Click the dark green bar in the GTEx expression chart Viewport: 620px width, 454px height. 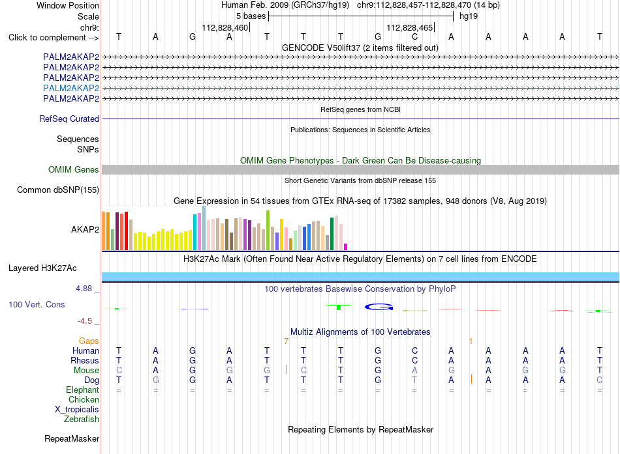(x=332, y=234)
